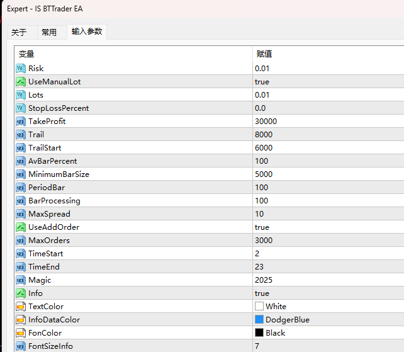This screenshot has width=404, height=352.
Task: Select the 输入参数 tab
Action: [87, 31]
